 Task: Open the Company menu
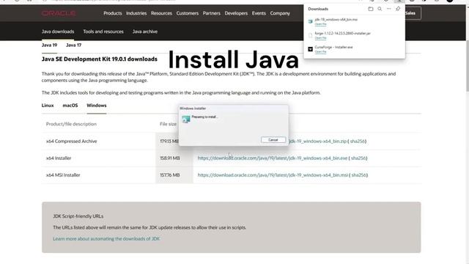tap(280, 13)
